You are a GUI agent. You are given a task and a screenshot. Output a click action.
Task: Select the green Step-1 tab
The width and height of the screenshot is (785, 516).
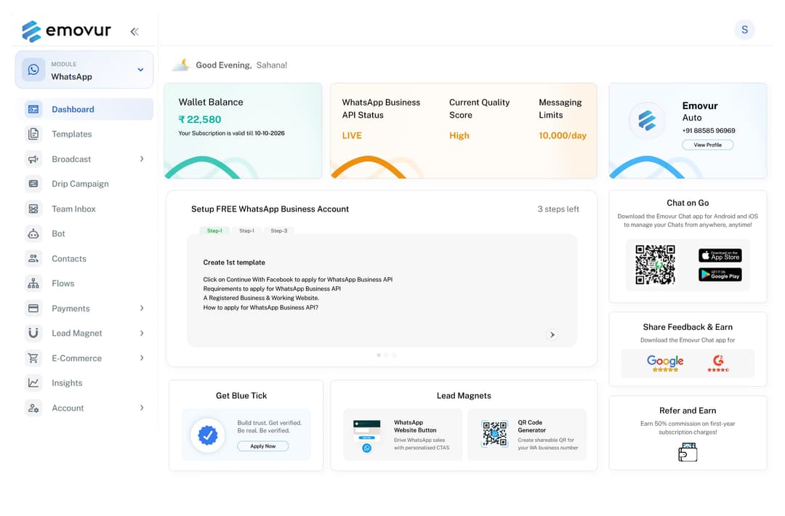click(x=214, y=230)
